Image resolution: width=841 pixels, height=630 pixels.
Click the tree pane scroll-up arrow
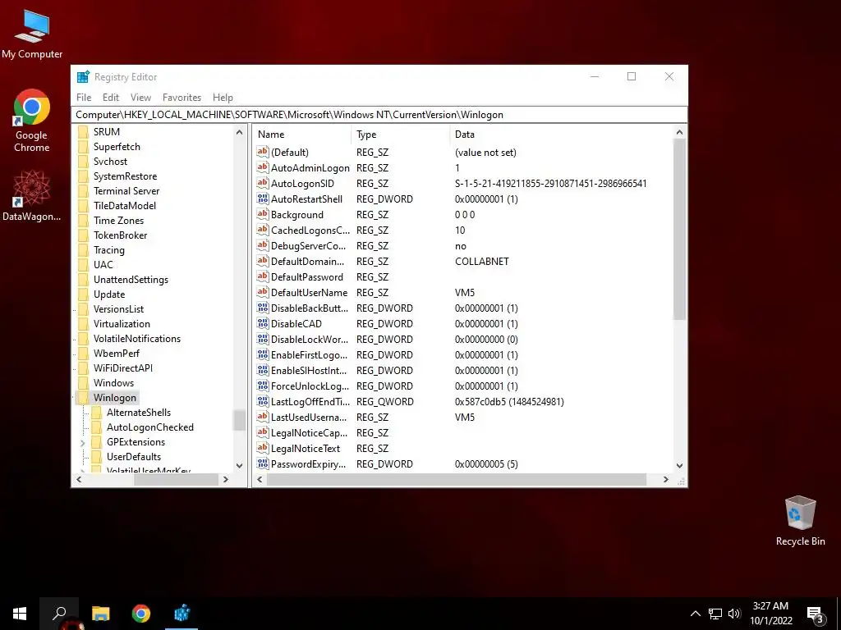tap(239, 132)
